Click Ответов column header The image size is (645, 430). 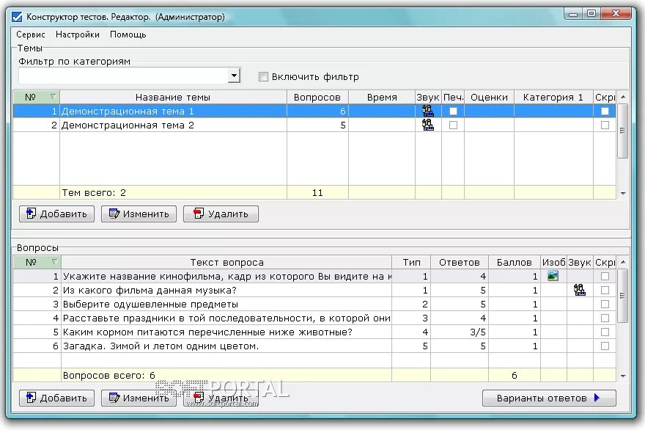point(460,263)
